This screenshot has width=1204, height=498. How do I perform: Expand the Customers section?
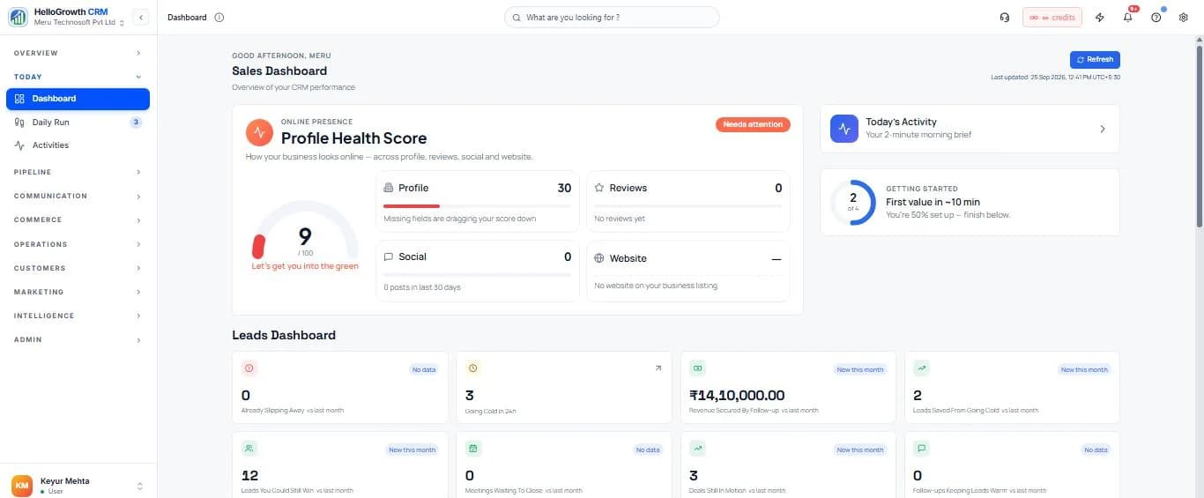pyautogui.click(x=78, y=268)
